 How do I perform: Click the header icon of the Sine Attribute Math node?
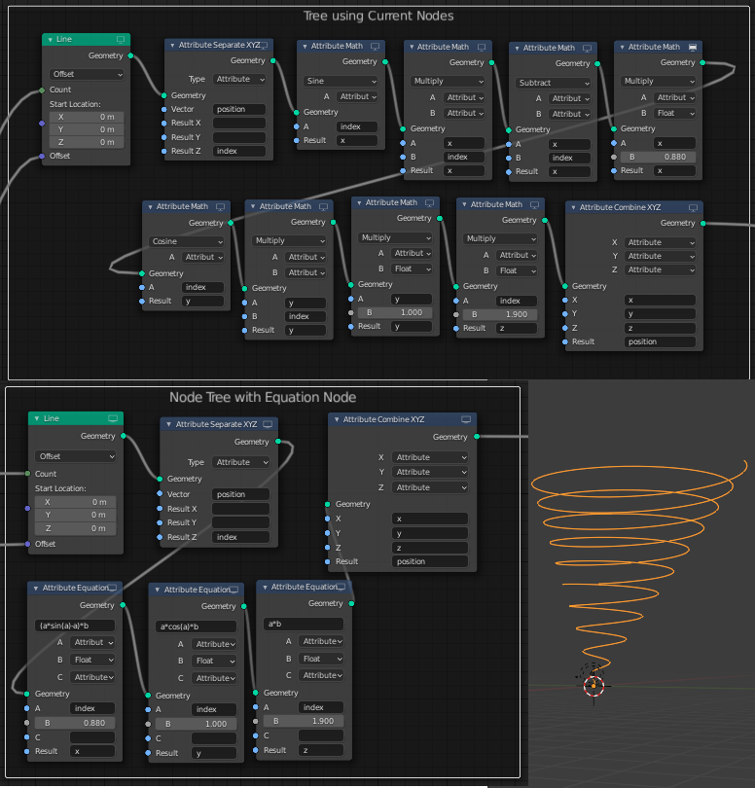point(375,47)
